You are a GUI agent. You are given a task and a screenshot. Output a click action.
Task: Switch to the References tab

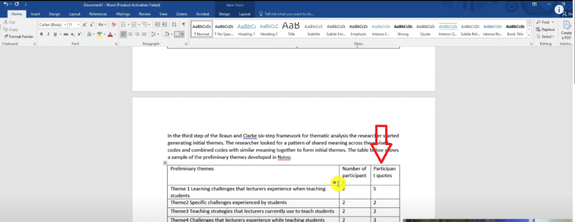(98, 14)
